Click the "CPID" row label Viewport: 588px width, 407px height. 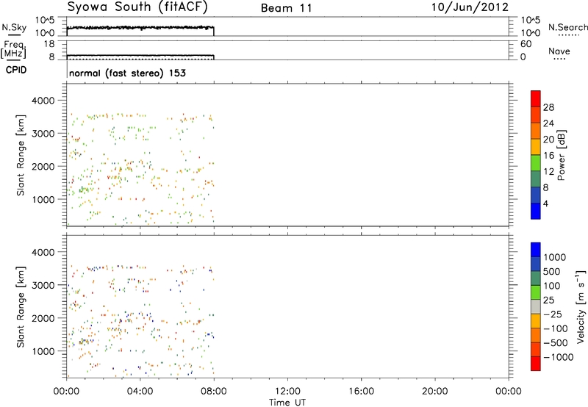pyautogui.click(x=16, y=70)
